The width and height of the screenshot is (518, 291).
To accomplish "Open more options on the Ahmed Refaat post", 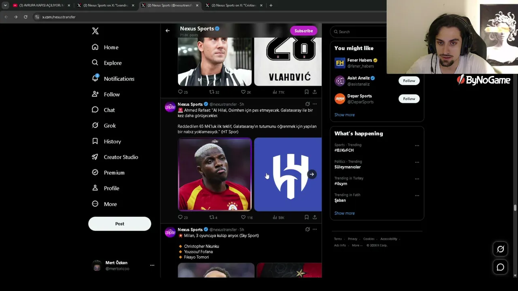I will [314, 104].
